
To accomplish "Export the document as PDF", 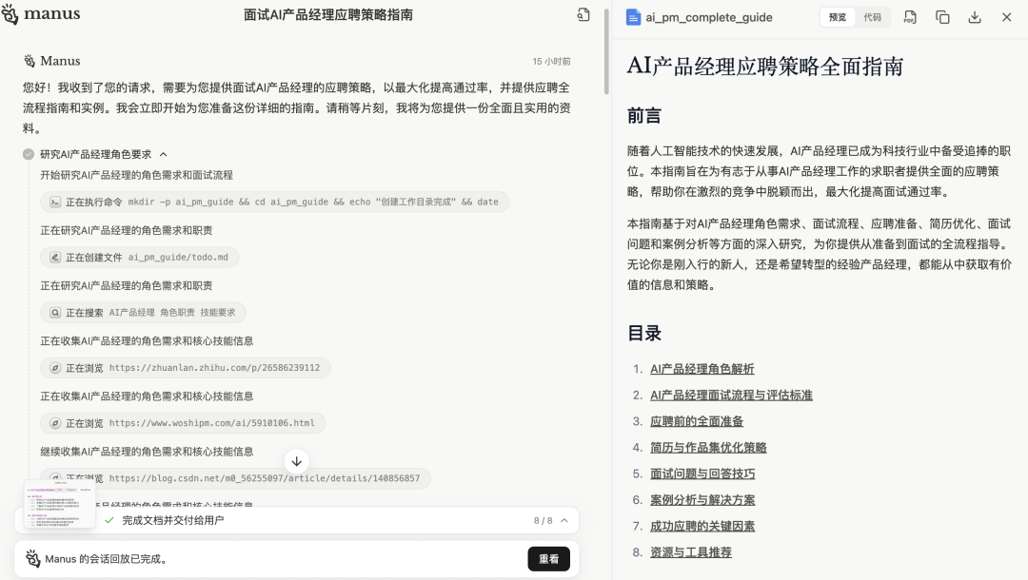I will (909, 17).
